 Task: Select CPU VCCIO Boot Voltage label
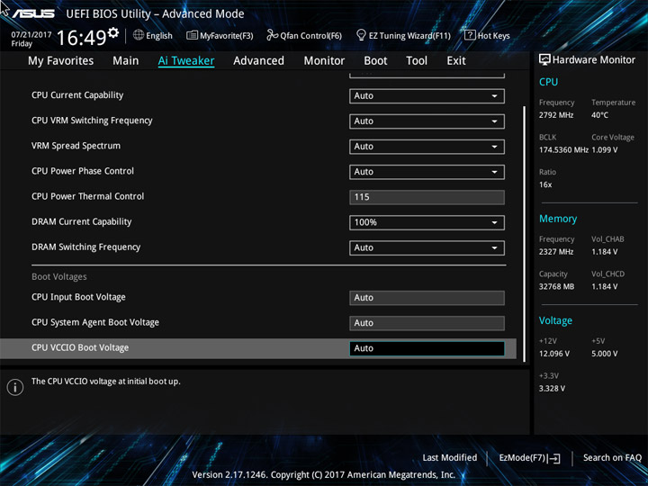tap(80, 347)
